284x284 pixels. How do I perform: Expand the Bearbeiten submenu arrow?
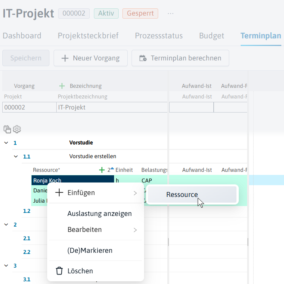coord(135,230)
